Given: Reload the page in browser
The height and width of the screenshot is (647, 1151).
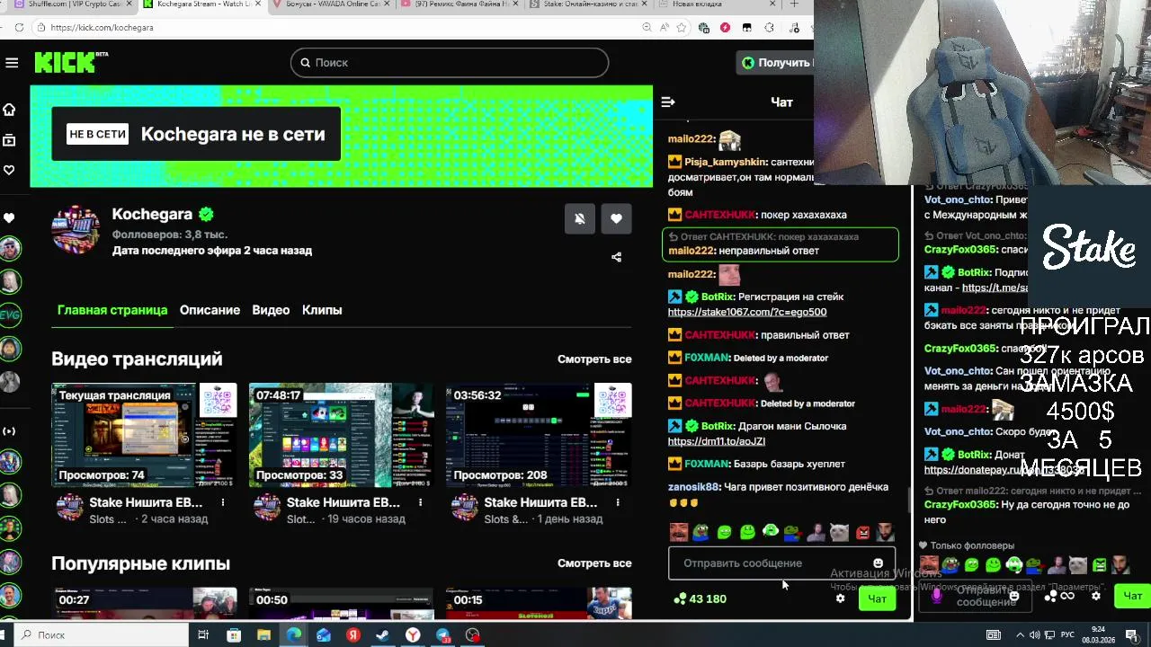Looking at the screenshot, I should pos(18,28).
